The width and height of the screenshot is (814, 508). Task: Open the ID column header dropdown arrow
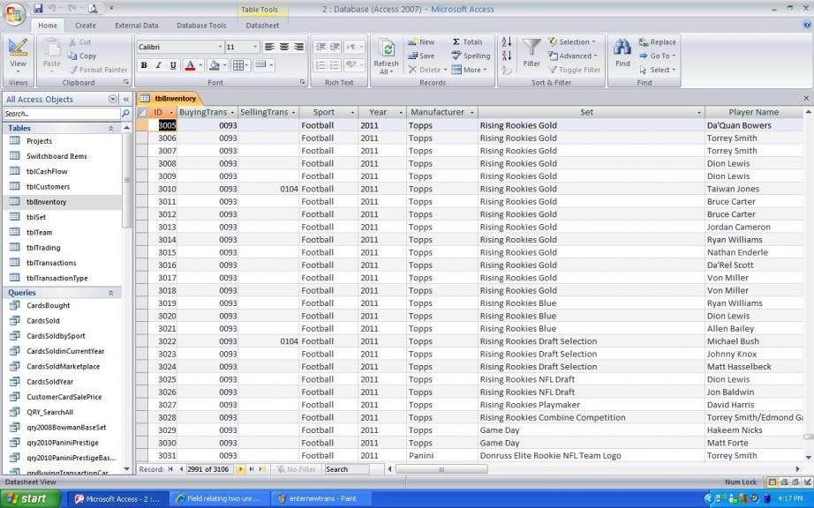click(171, 113)
